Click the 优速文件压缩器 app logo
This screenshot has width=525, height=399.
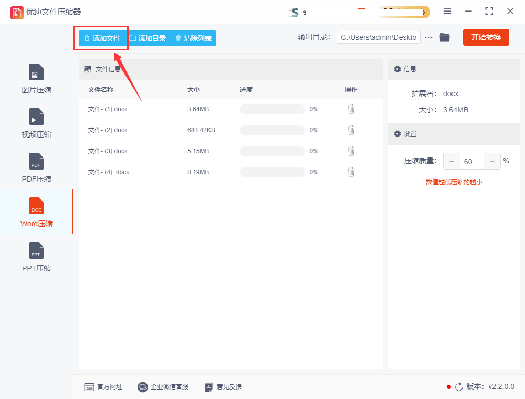(x=17, y=13)
